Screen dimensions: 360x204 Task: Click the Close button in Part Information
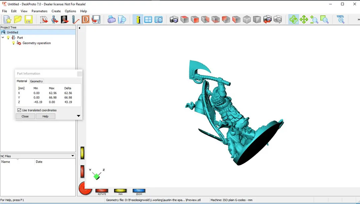click(25, 116)
